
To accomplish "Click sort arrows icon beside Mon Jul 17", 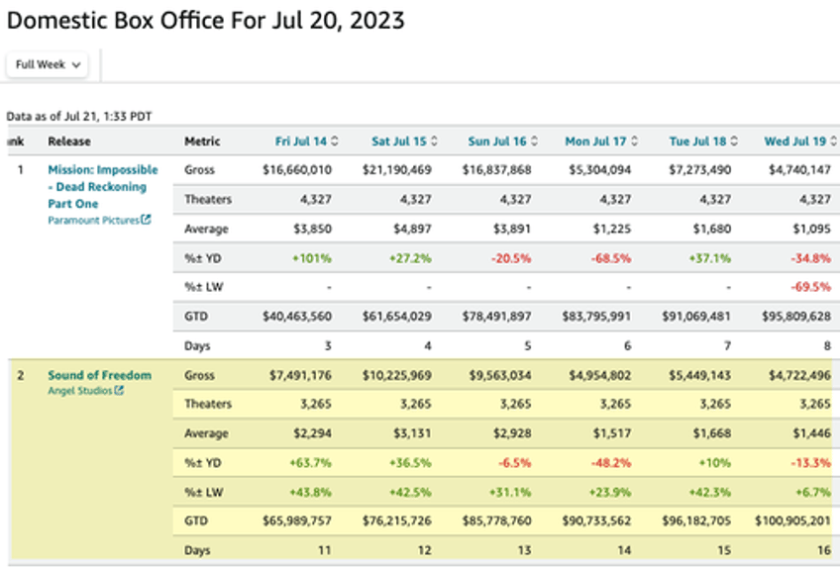I will coord(634,142).
